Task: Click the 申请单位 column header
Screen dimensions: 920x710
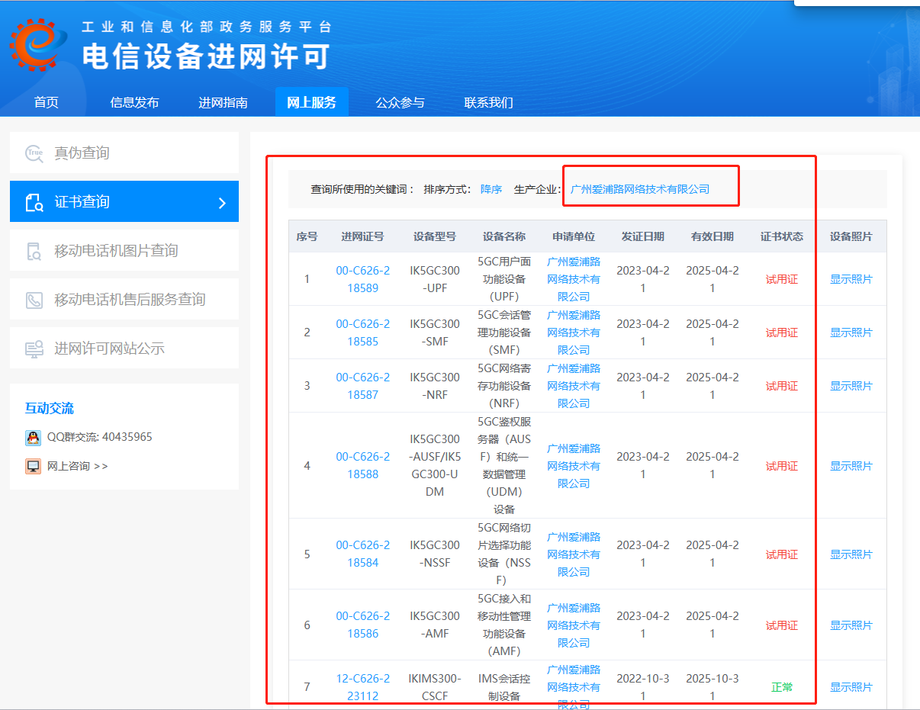Action: point(574,236)
